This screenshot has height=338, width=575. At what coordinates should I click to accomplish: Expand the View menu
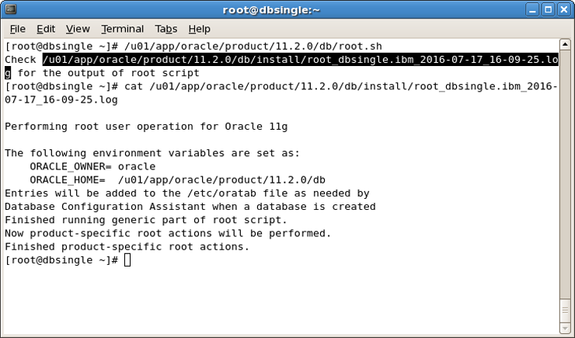[78, 29]
